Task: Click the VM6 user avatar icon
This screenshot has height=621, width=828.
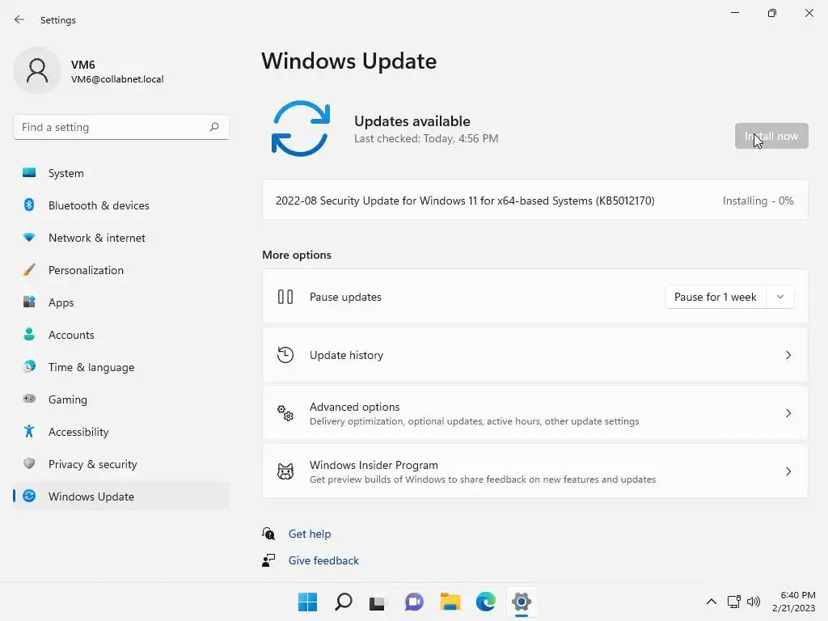Action: 37,70
